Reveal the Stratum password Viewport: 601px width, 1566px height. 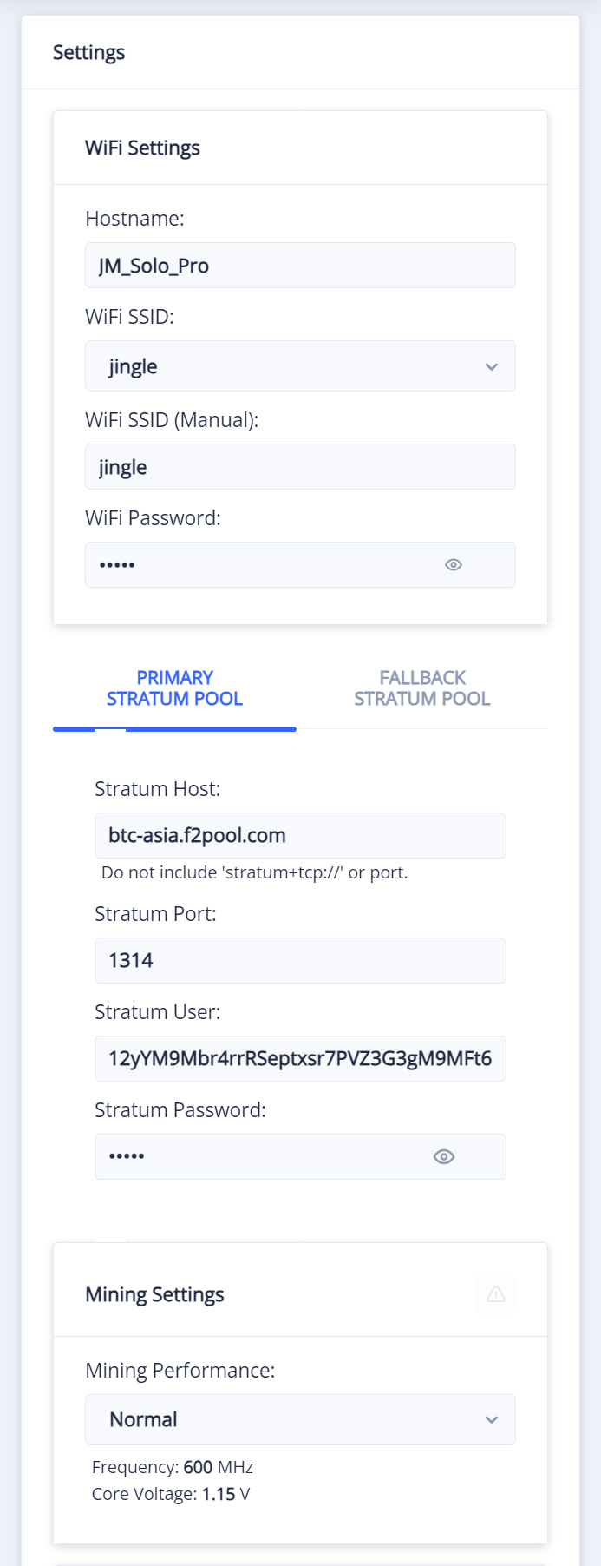[443, 1156]
